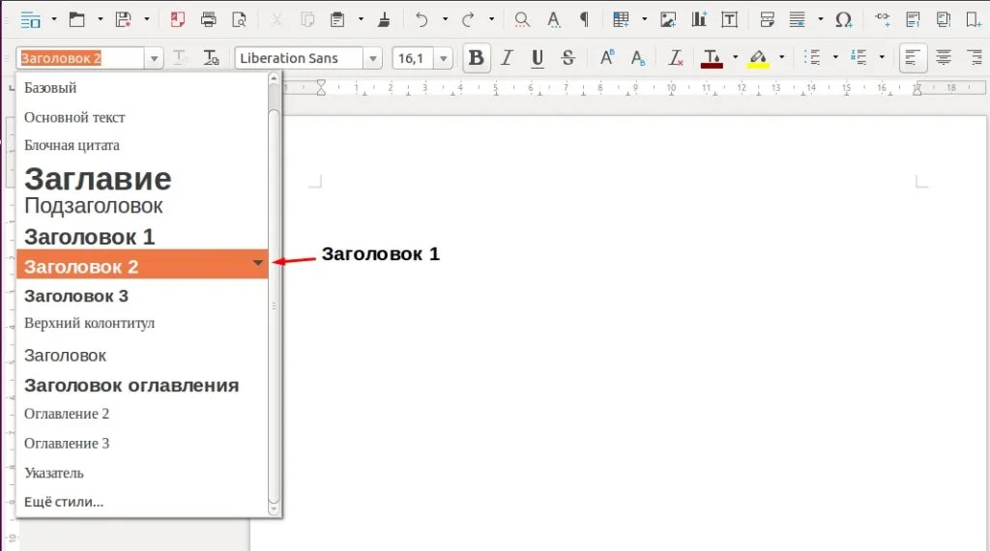Click the Cut scissors icon
The width and height of the screenshot is (990, 551).
[x=277, y=19]
